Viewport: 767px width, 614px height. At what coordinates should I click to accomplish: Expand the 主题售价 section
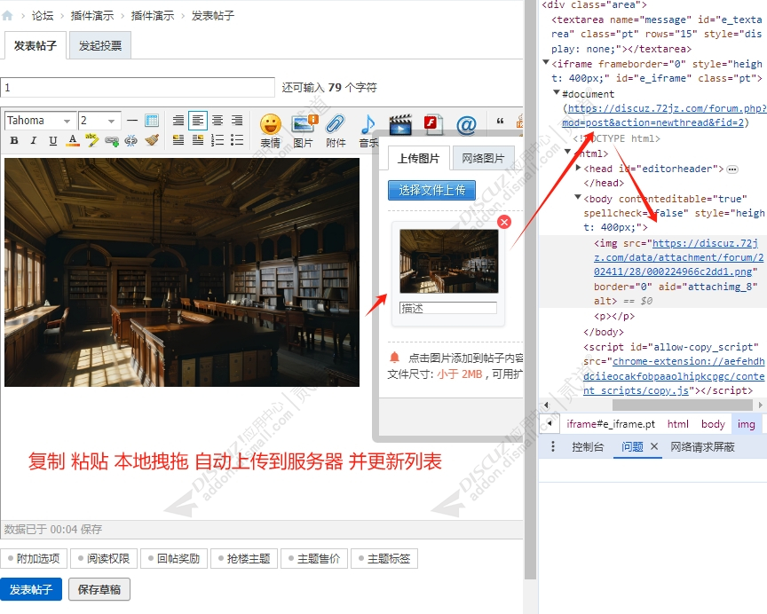pyautogui.click(x=314, y=559)
